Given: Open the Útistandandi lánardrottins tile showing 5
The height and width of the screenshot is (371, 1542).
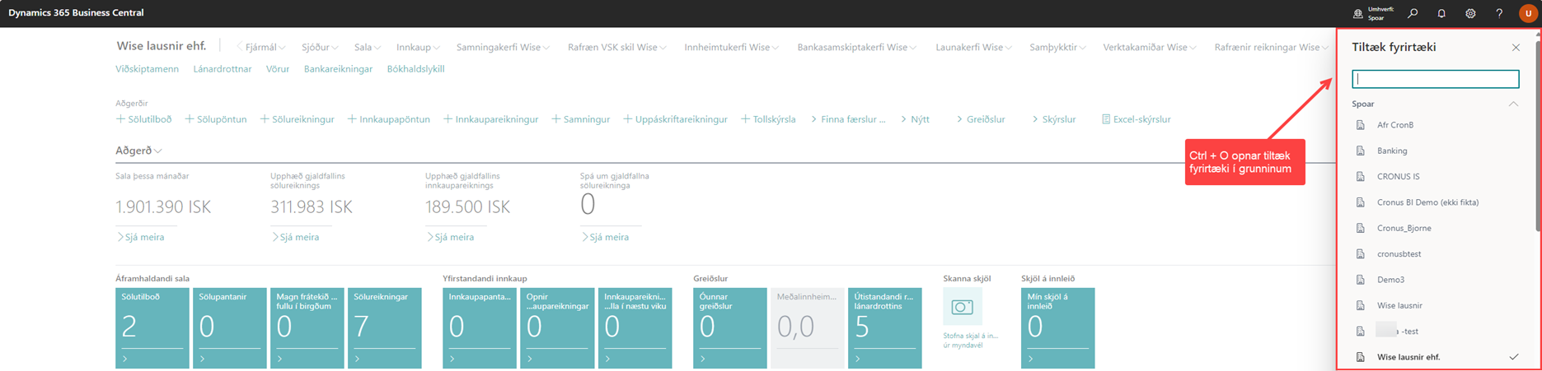Looking at the screenshot, I should [x=885, y=327].
